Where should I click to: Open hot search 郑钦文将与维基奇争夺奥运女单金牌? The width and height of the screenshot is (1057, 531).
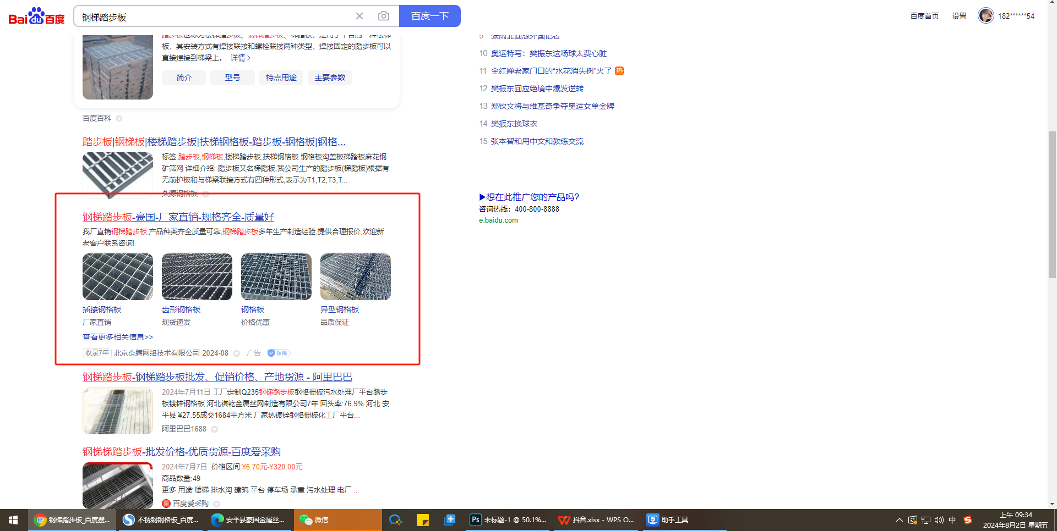(553, 106)
